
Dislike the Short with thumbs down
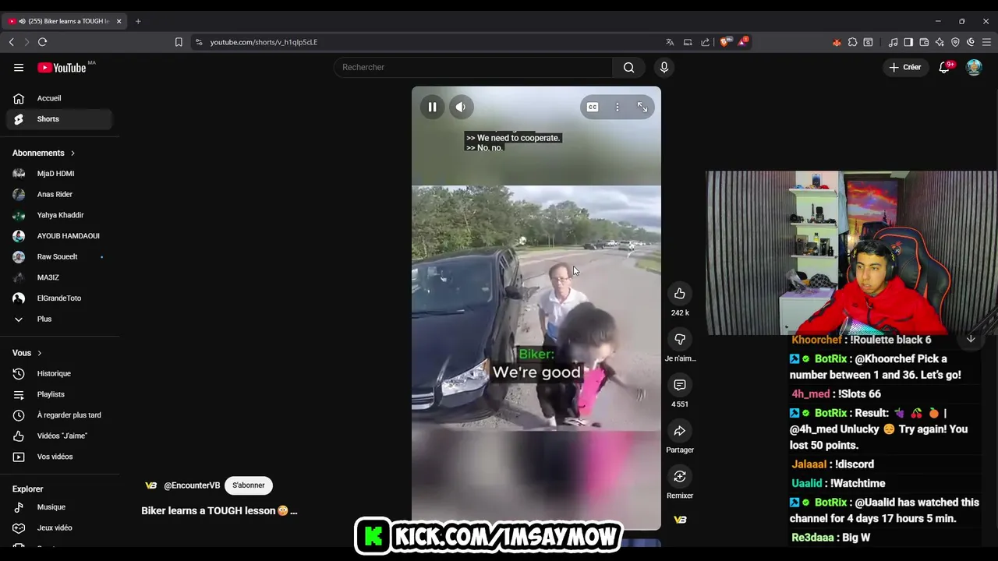pos(680,339)
